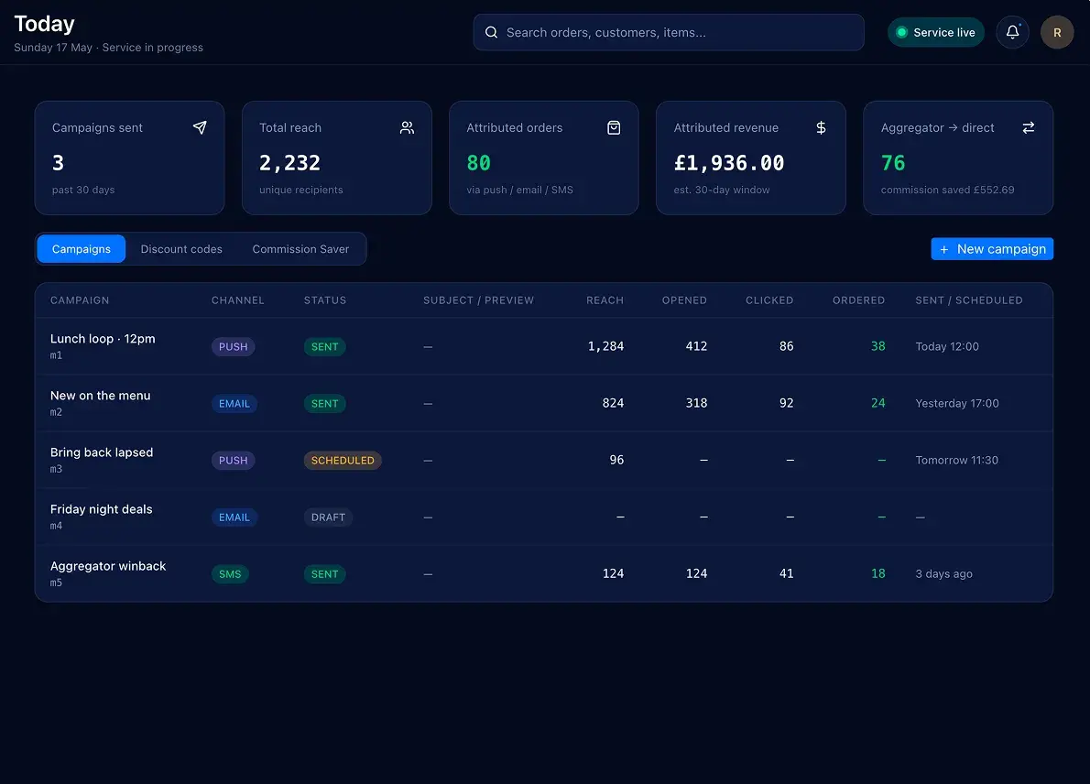The image size is (1090, 784).
Task: Open the Commission Saver tab
Action: point(300,249)
